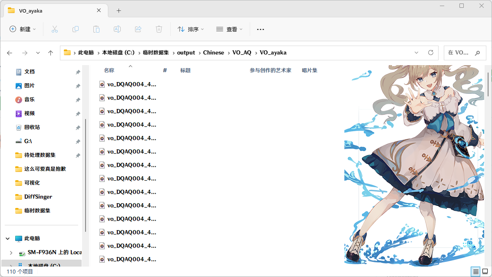
Task: Select the Rename icon in toolbar
Action: pyautogui.click(x=117, y=29)
